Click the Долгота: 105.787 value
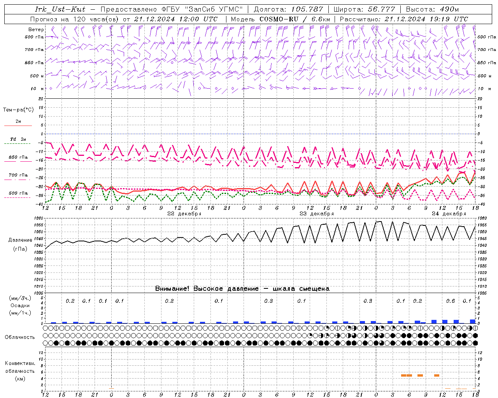 288,9
